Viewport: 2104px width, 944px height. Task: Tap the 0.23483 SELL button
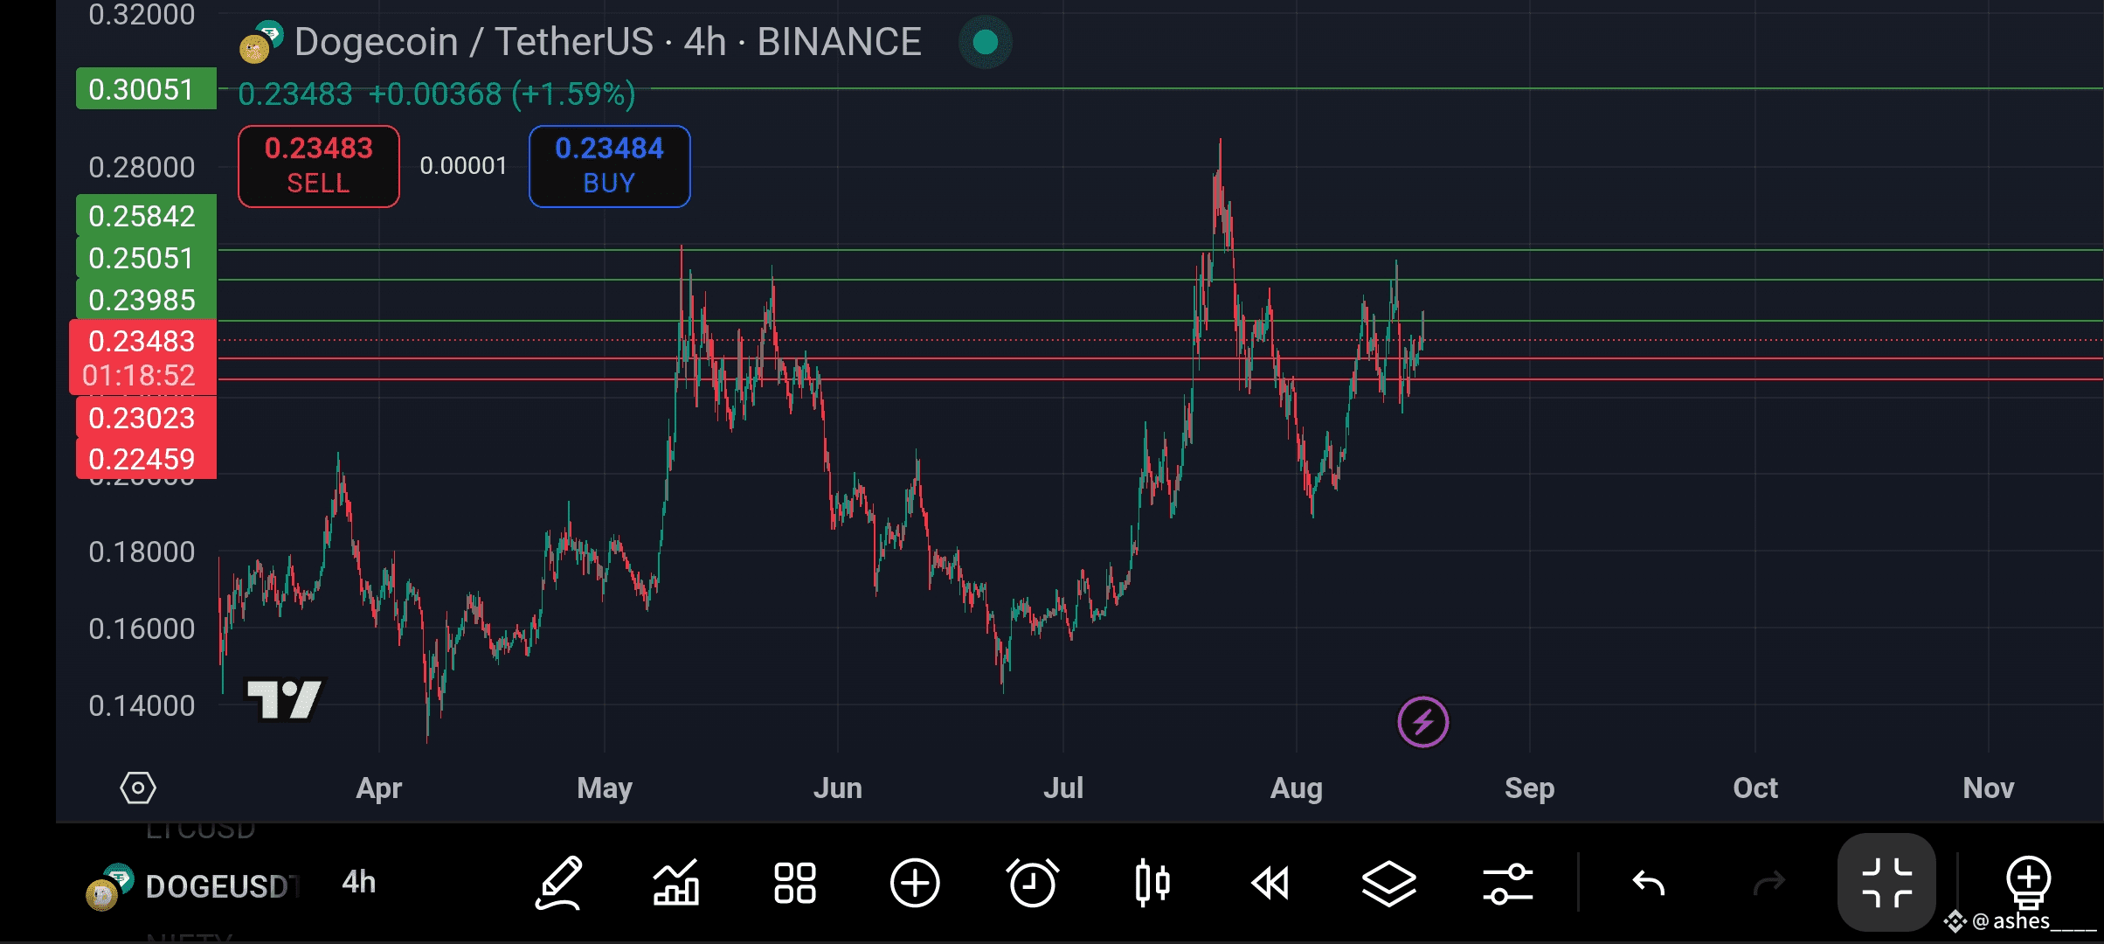319,166
